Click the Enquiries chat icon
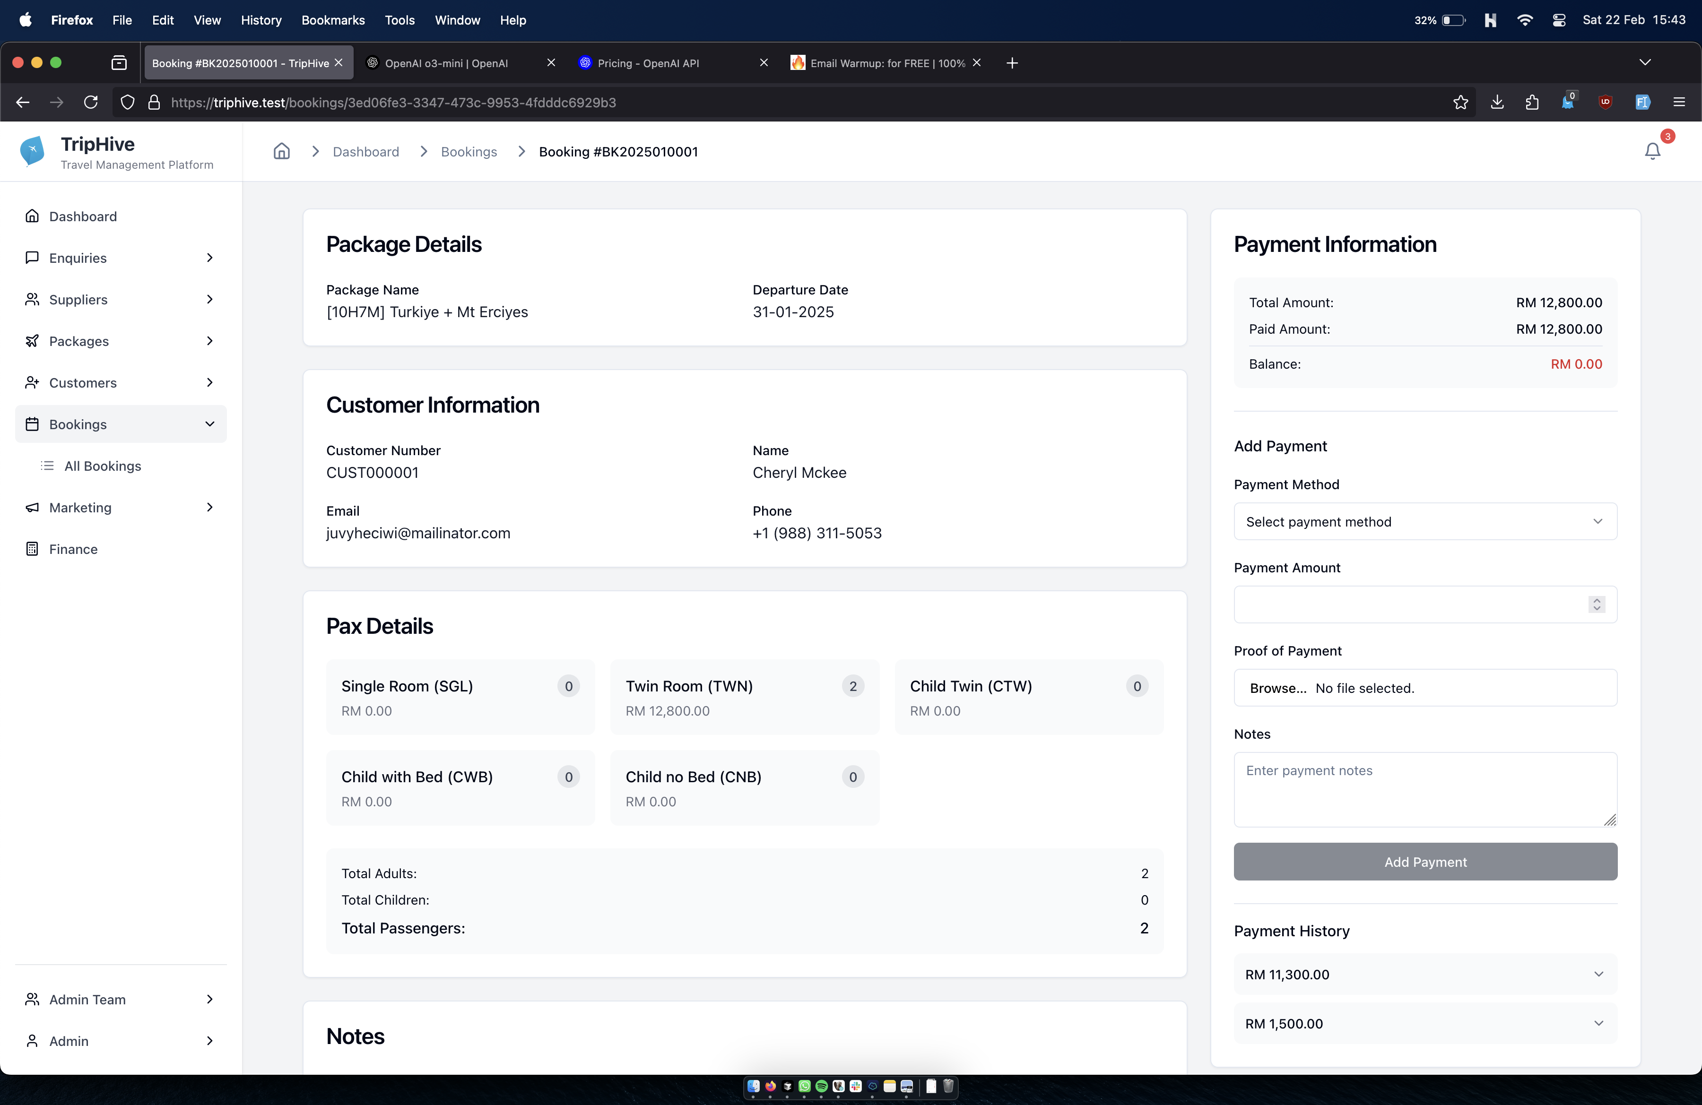 point(32,257)
